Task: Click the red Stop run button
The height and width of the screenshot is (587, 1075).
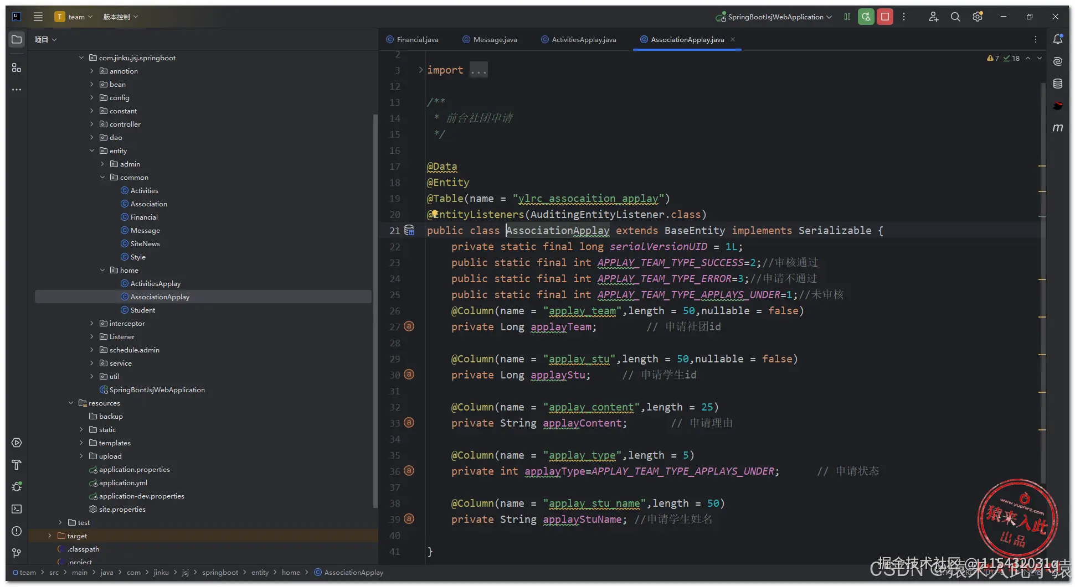Action: pos(885,17)
